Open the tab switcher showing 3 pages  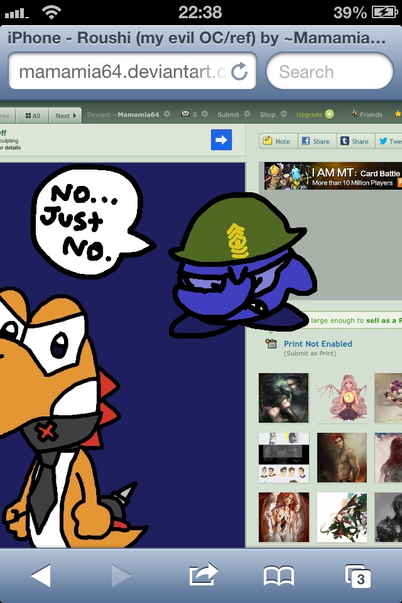pyautogui.click(x=358, y=576)
